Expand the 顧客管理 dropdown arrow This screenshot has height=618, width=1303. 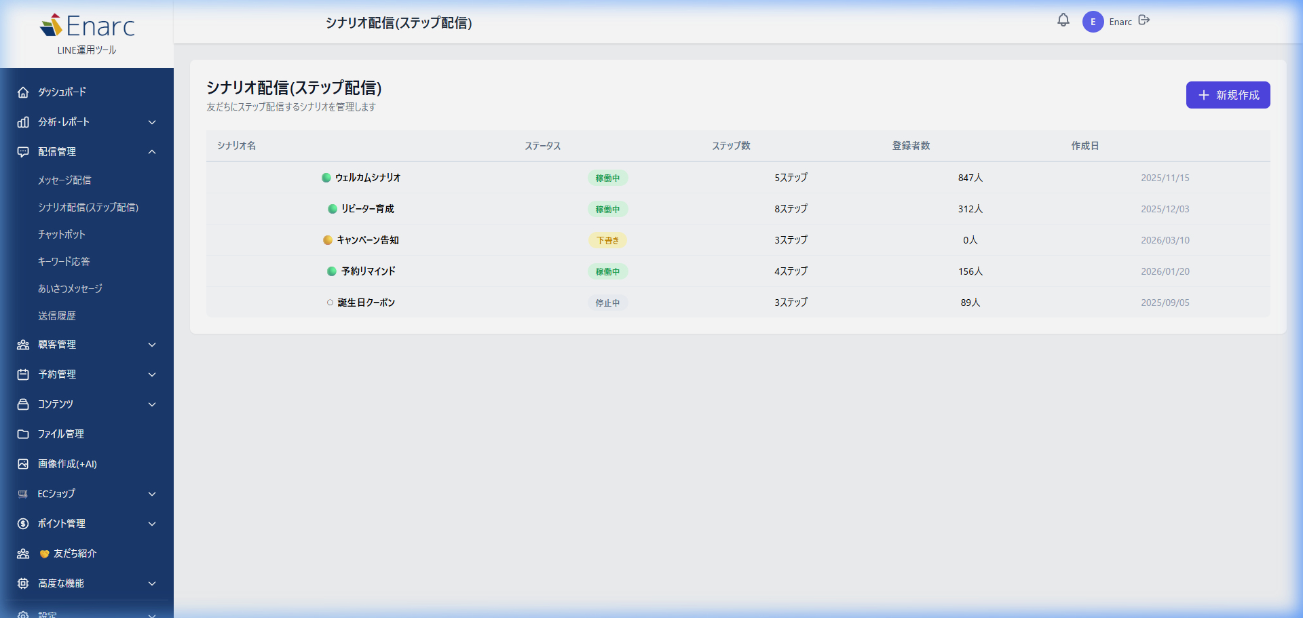[152, 345]
